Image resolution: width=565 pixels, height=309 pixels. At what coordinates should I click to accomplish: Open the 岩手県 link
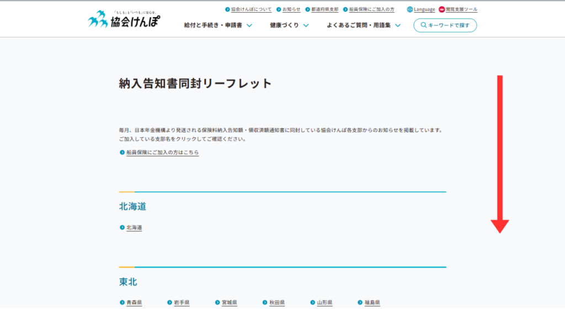182,302
